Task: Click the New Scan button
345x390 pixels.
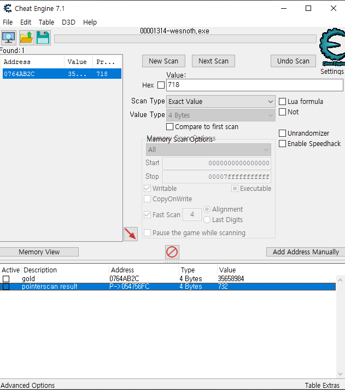Action: click(x=163, y=61)
